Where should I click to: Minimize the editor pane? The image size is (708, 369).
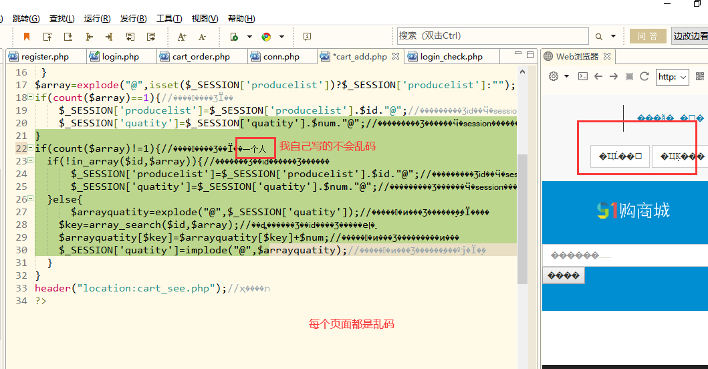coord(518,53)
